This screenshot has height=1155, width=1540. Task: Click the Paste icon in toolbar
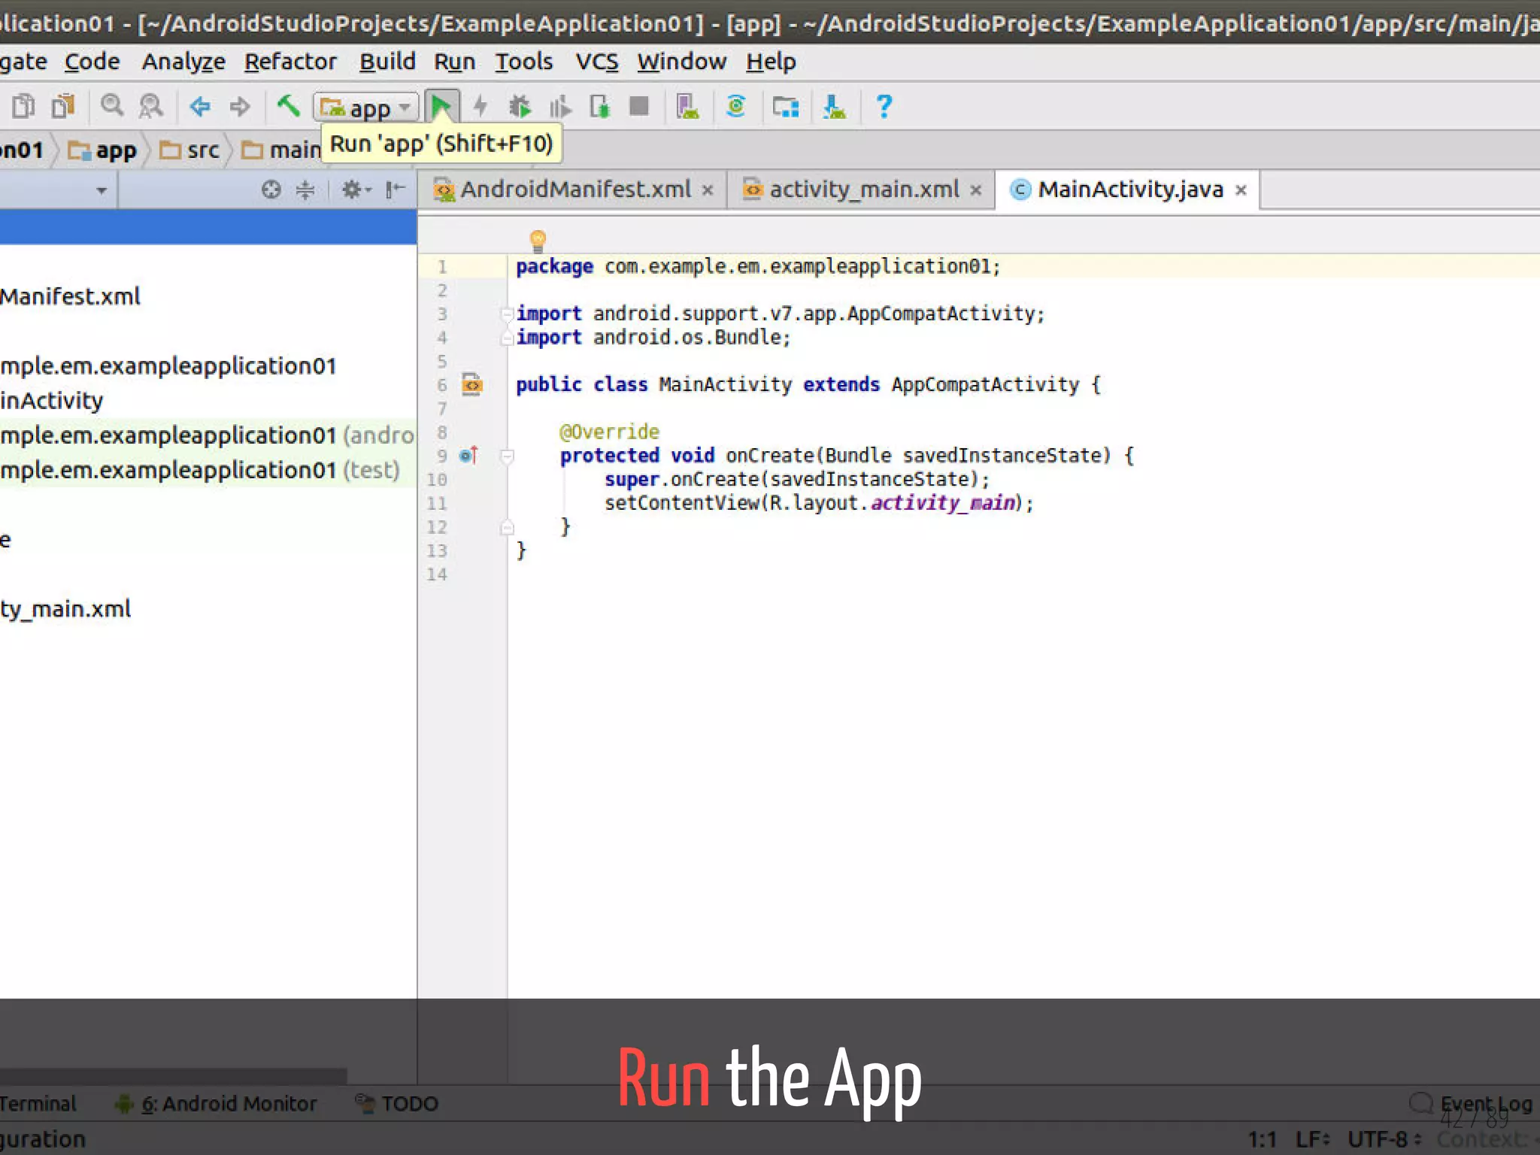click(63, 106)
